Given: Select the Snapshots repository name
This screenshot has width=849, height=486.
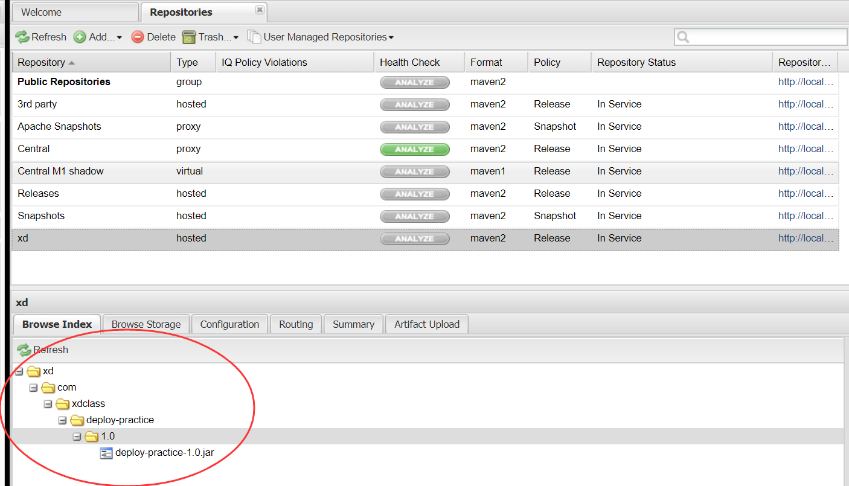Looking at the screenshot, I should click(x=41, y=216).
